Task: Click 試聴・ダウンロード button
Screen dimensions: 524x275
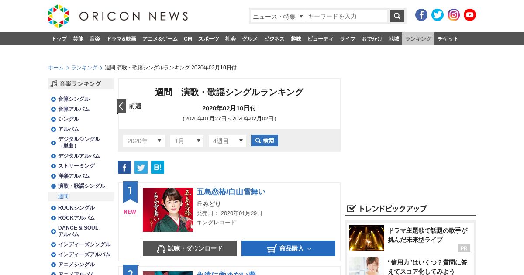Action: coord(190,248)
